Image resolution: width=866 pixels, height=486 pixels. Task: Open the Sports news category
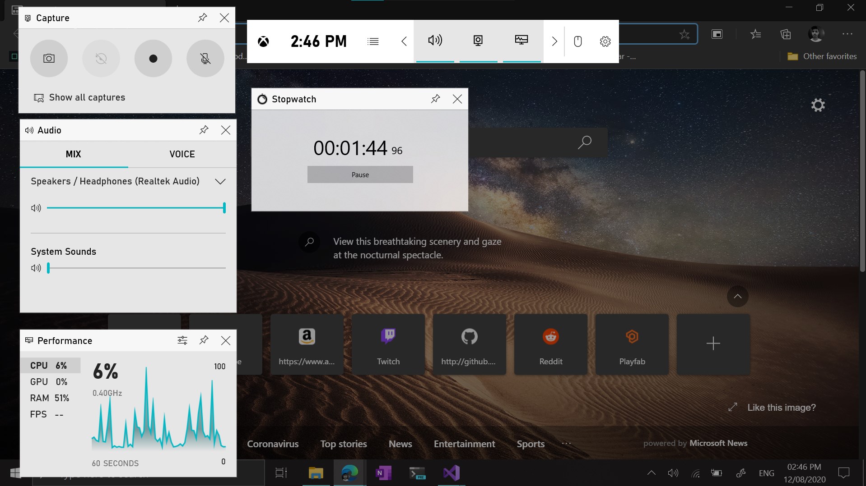(531, 444)
